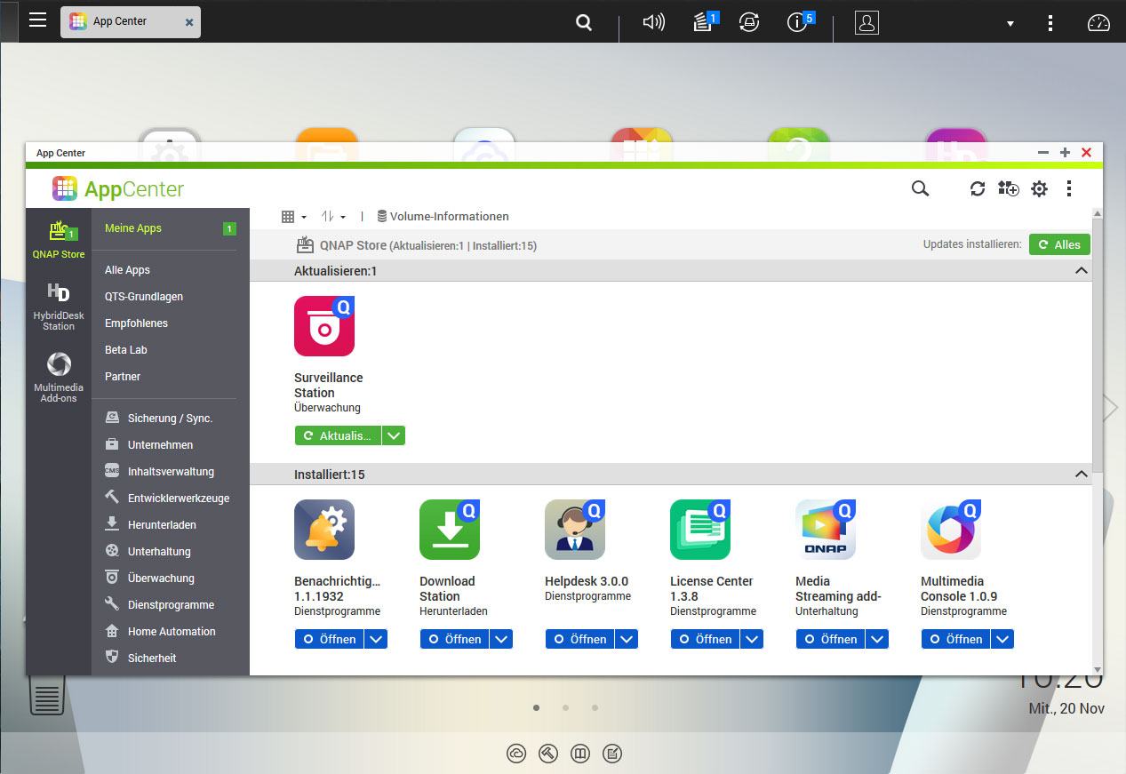Image resolution: width=1126 pixels, height=774 pixels.
Task: Refresh the App Center list
Action: tap(978, 188)
